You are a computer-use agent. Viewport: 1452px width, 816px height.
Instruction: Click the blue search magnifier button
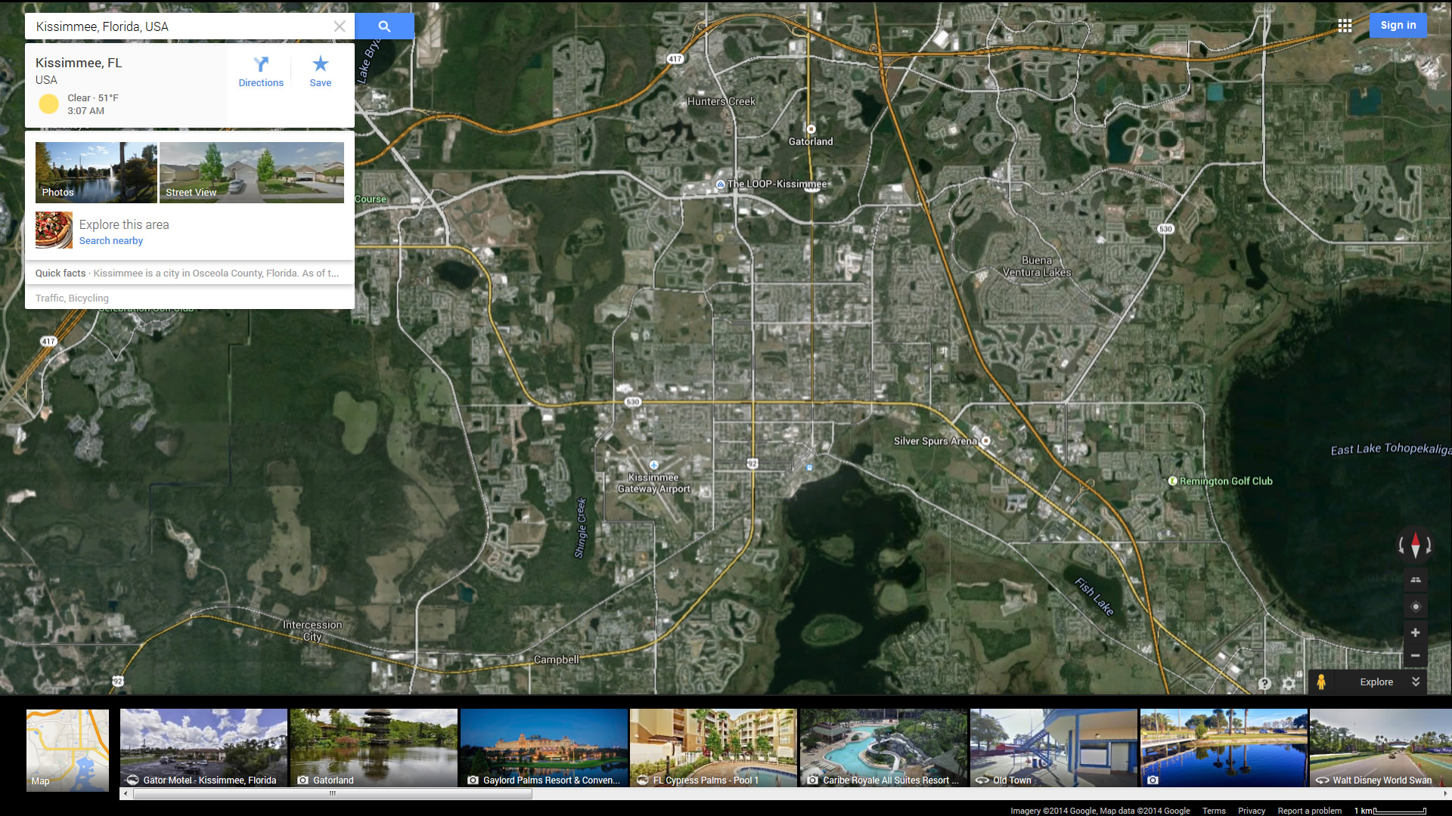384,26
